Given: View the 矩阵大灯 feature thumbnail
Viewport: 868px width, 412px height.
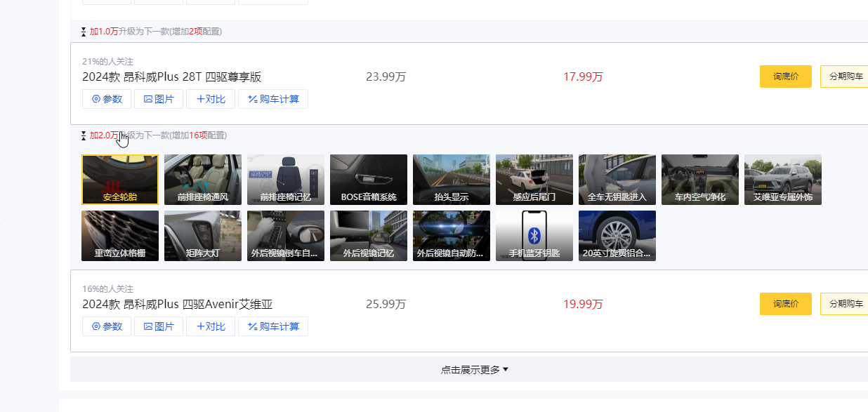Looking at the screenshot, I should pos(203,236).
